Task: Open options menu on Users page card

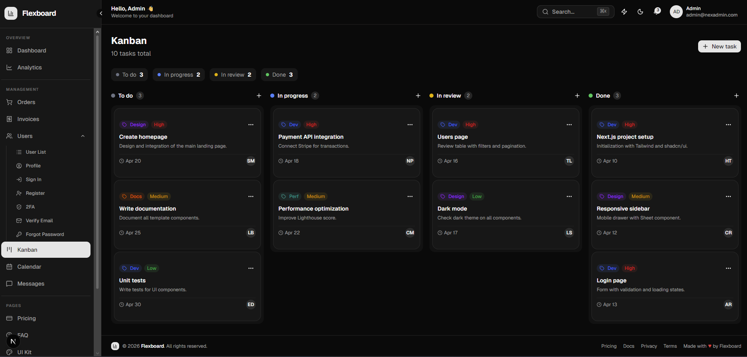Action: click(569, 125)
